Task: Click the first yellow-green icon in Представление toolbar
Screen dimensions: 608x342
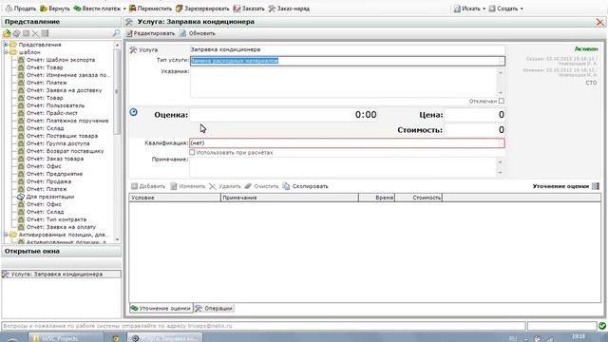Action: [x=7, y=34]
